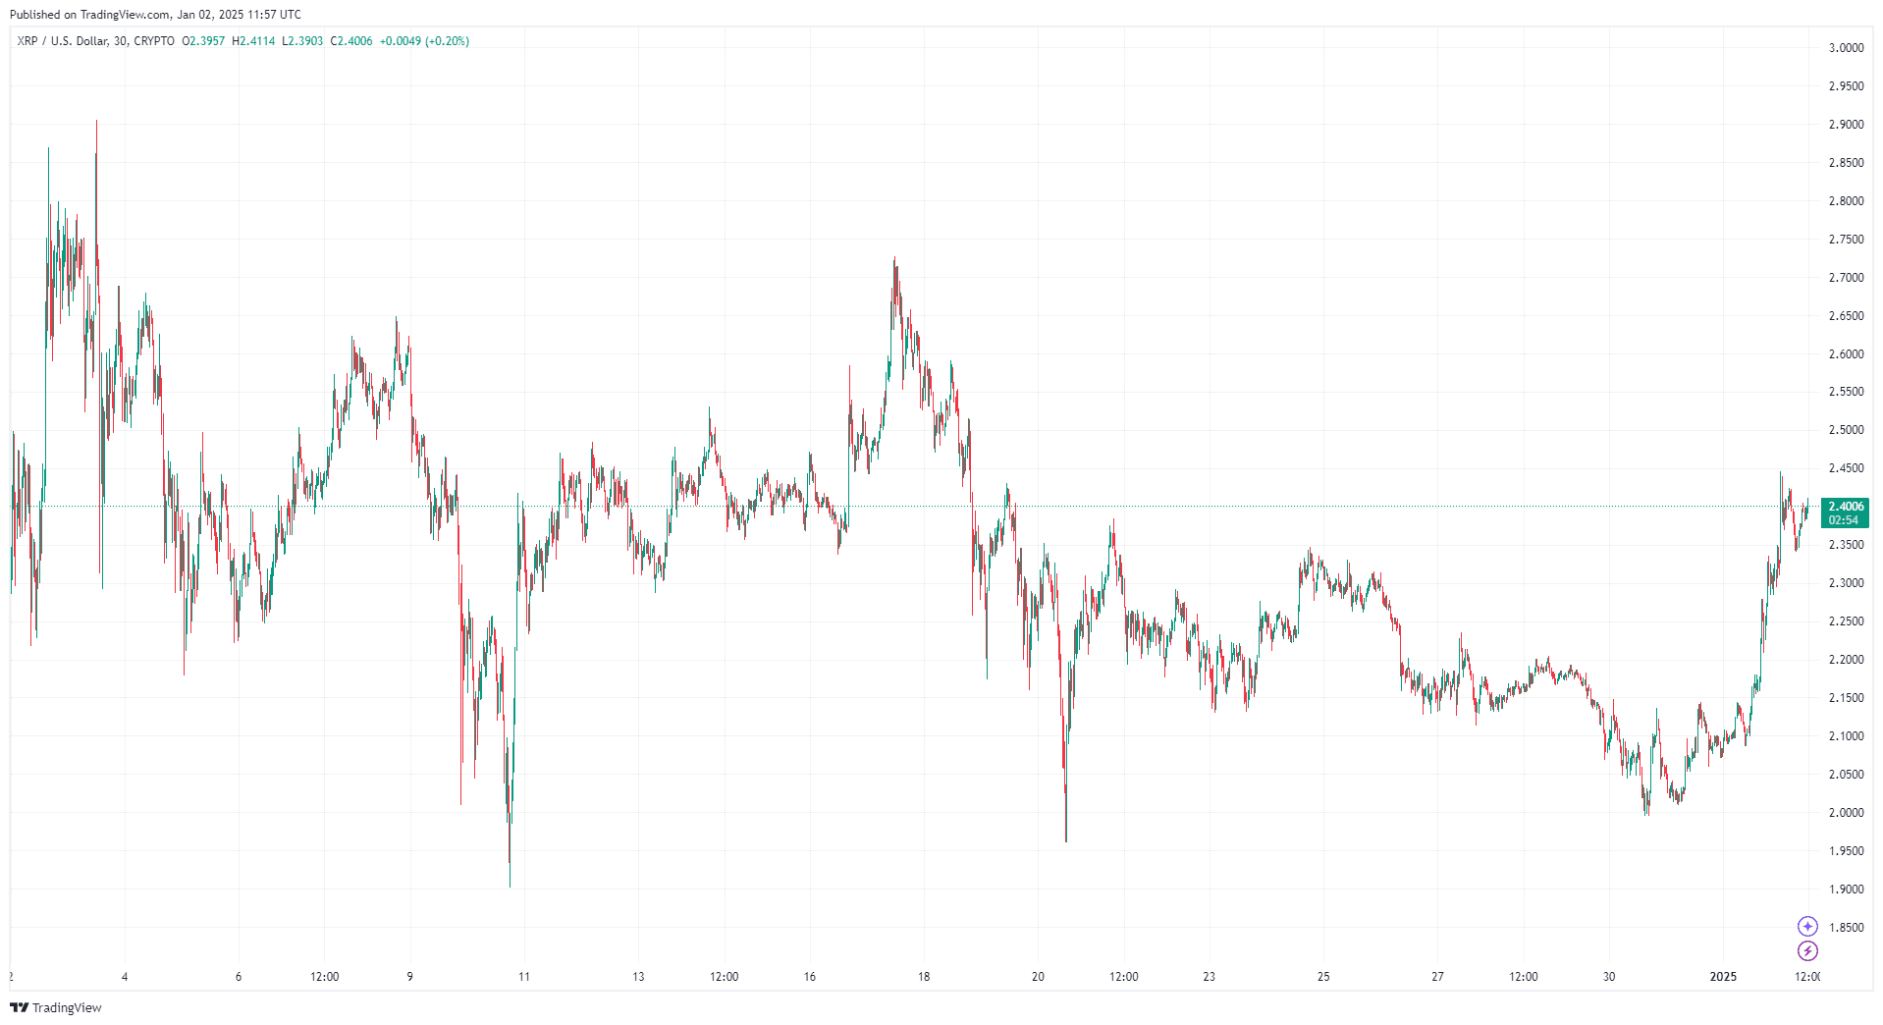Image resolution: width=1883 pixels, height=1025 pixels.
Task: Click the purple lightning bolt icon
Action: click(1807, 950)
